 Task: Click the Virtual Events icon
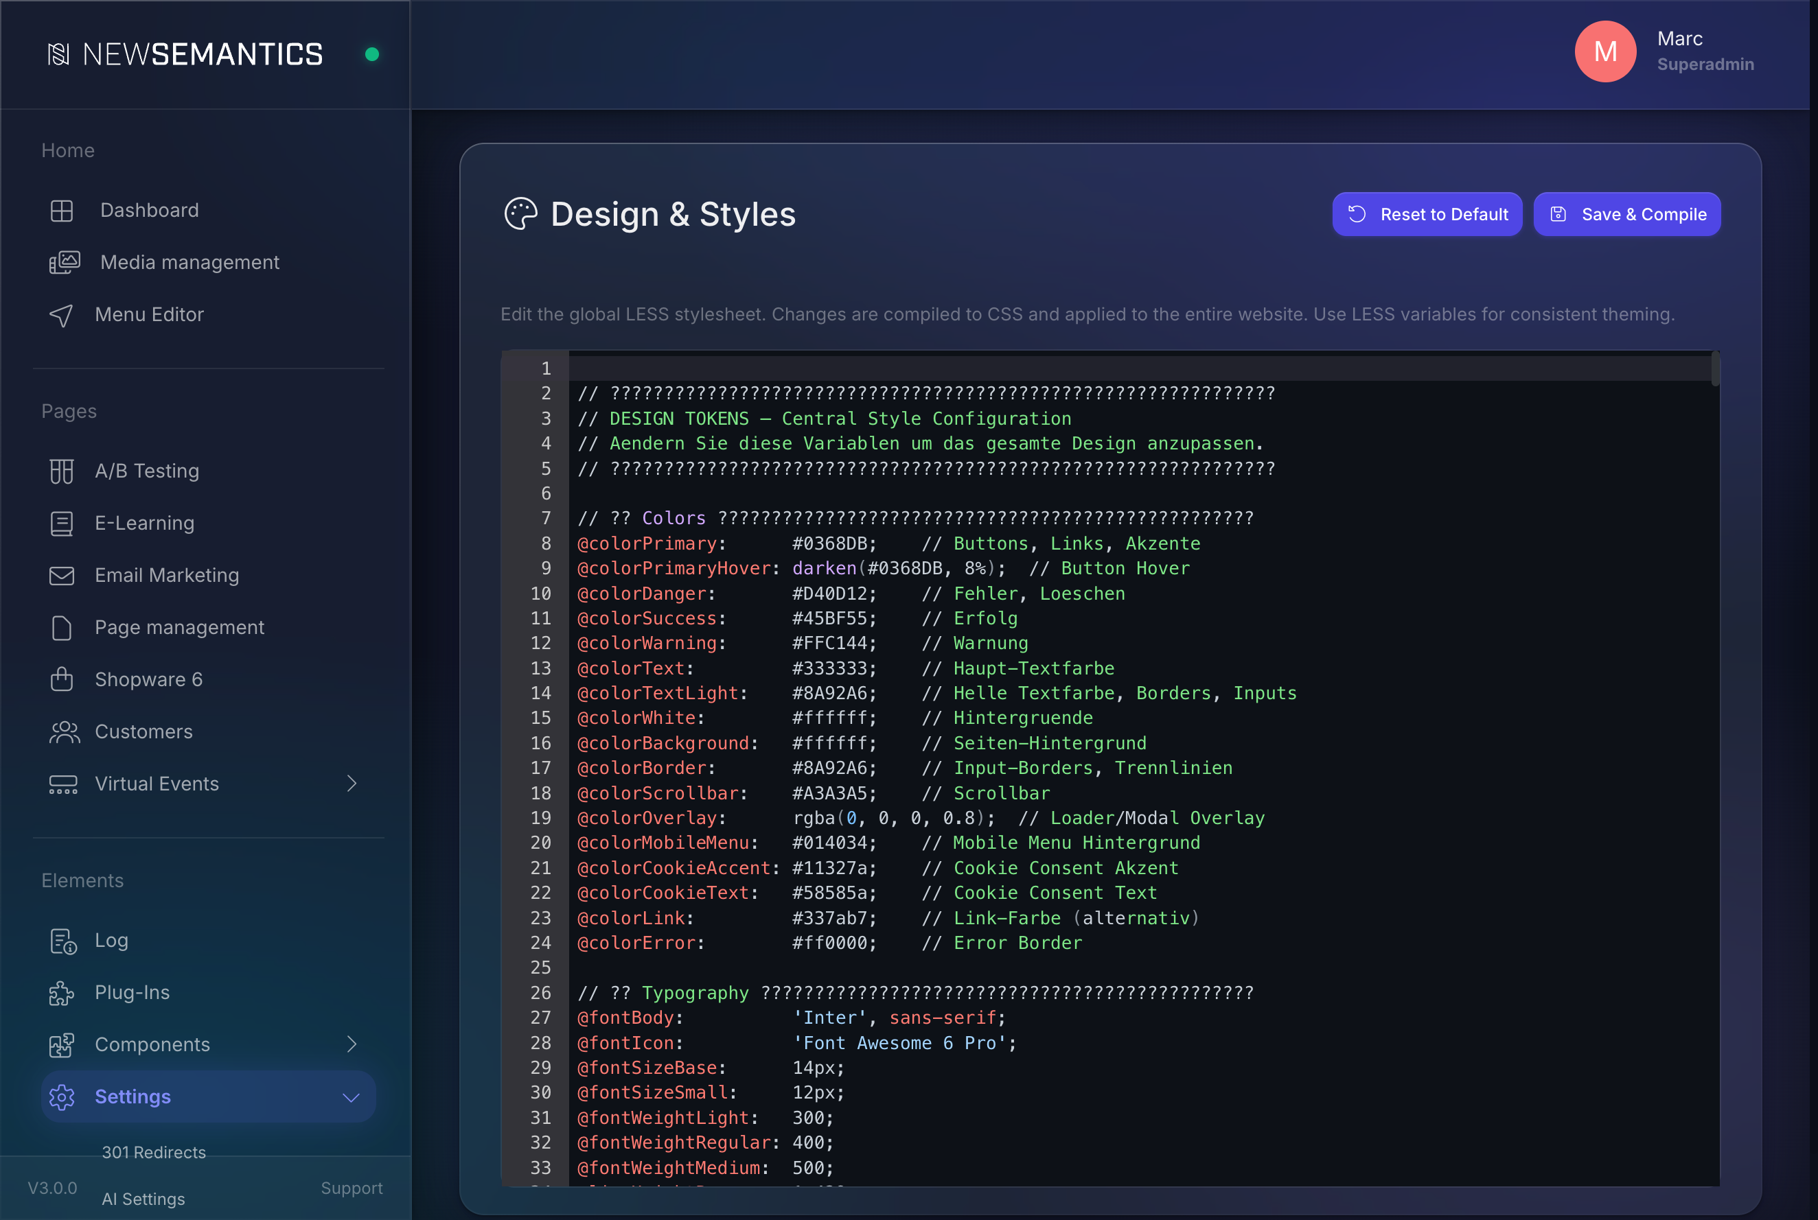click(63, 784)
